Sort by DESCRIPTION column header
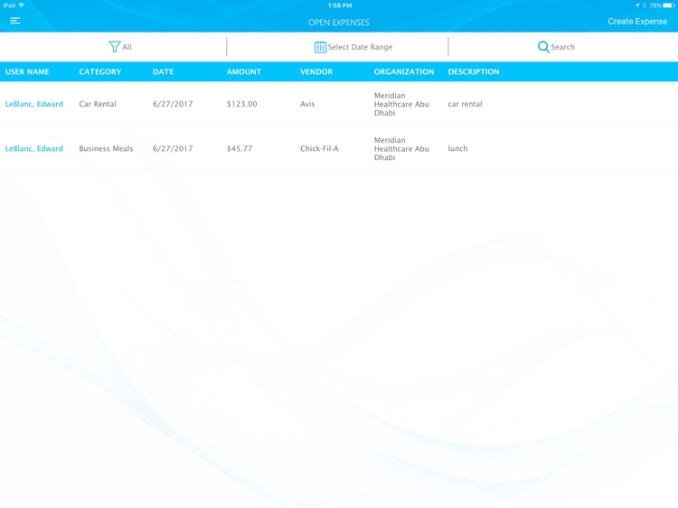 click(474, 71)
